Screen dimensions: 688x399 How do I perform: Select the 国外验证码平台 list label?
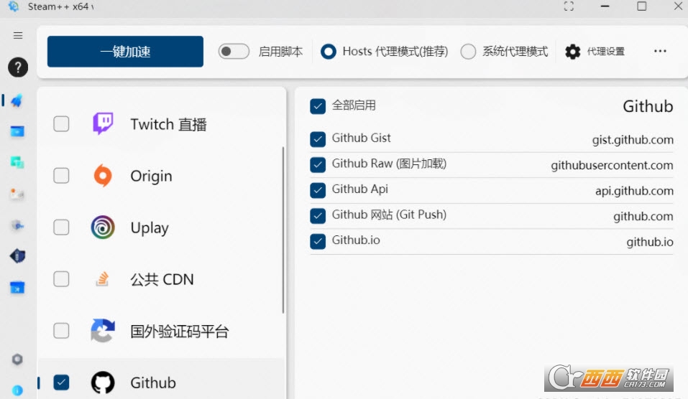[x=180, y=331]
